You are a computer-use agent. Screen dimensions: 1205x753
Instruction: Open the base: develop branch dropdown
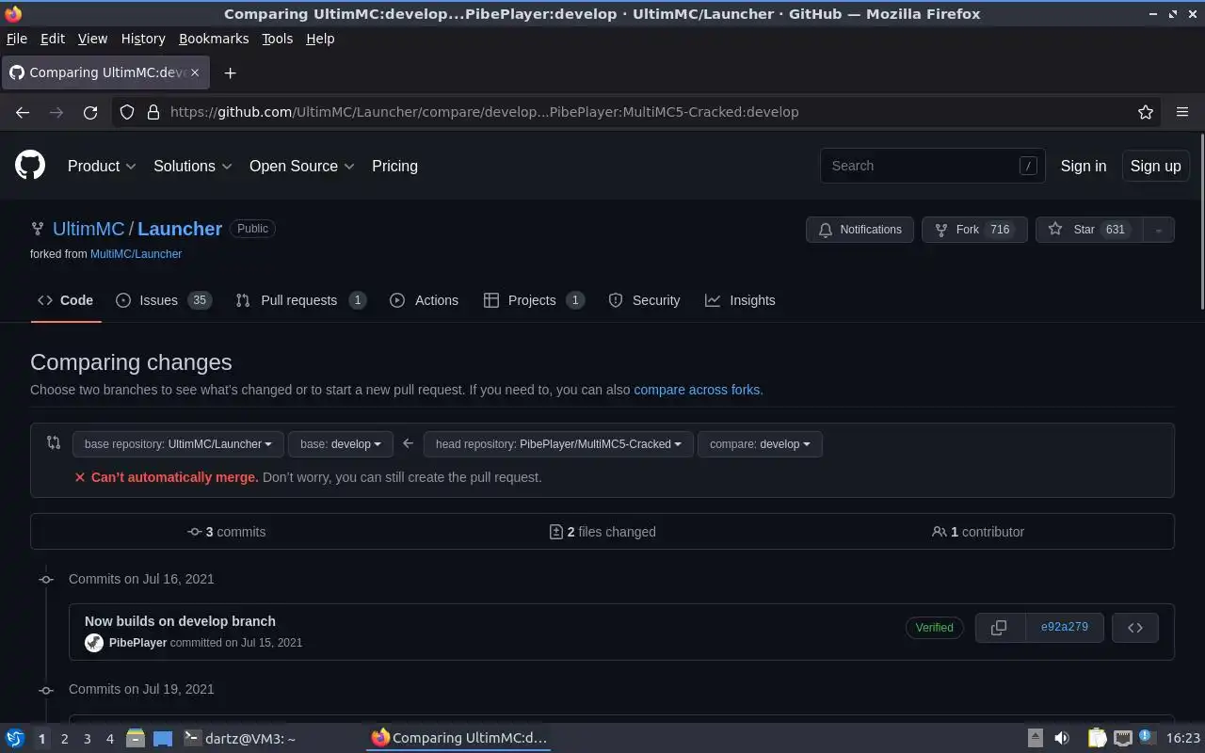341,444
